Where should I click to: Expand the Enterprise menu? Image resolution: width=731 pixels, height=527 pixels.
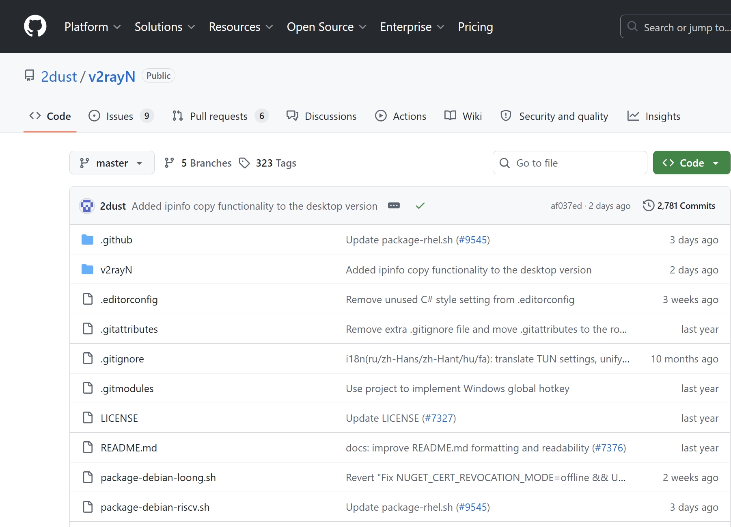[412, 27]
